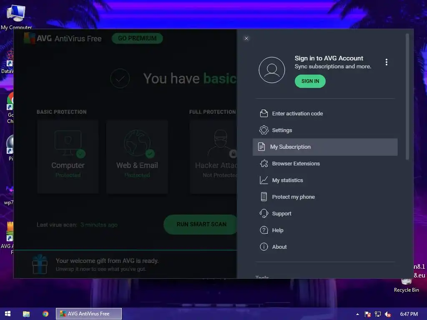The width and height of the screenshot is (427, 320).
Task: Open Support from the menu
Action: pos(325,214)
